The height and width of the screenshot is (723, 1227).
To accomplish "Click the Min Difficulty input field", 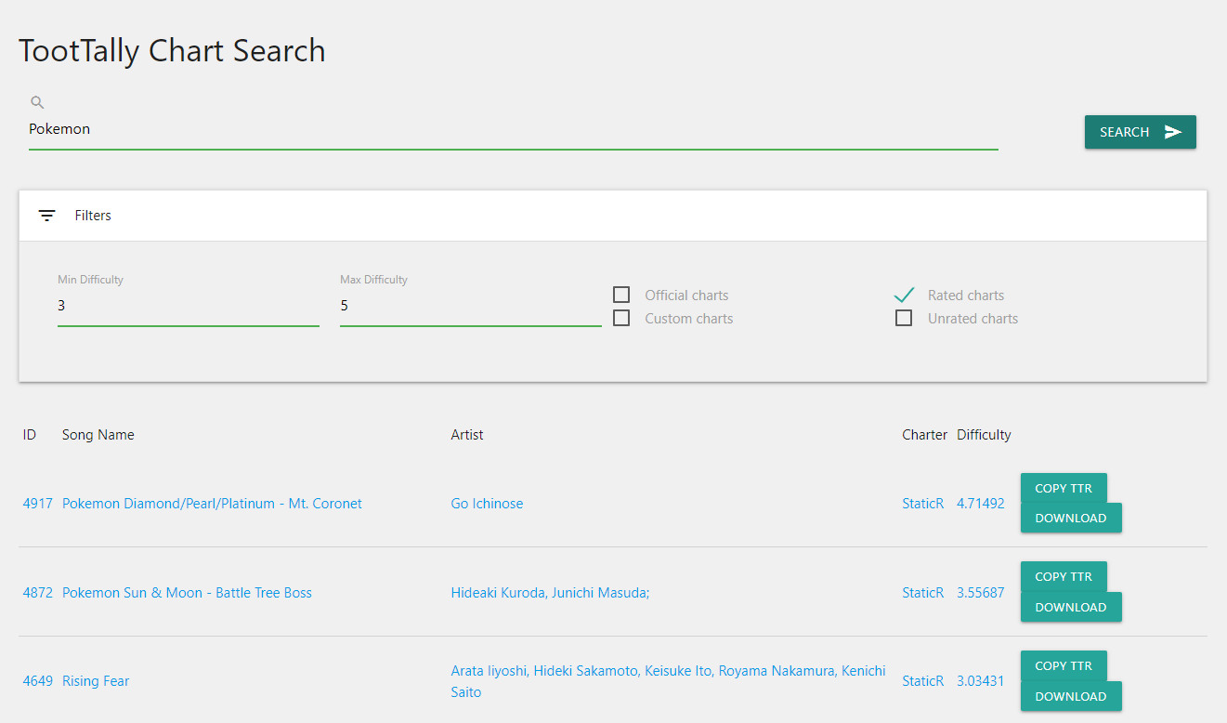I will click(188, 306).
